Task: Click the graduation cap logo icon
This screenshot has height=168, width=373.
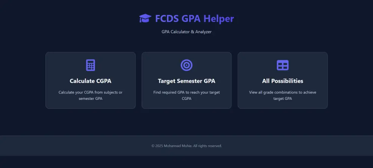Action: (x=145, y=18)
